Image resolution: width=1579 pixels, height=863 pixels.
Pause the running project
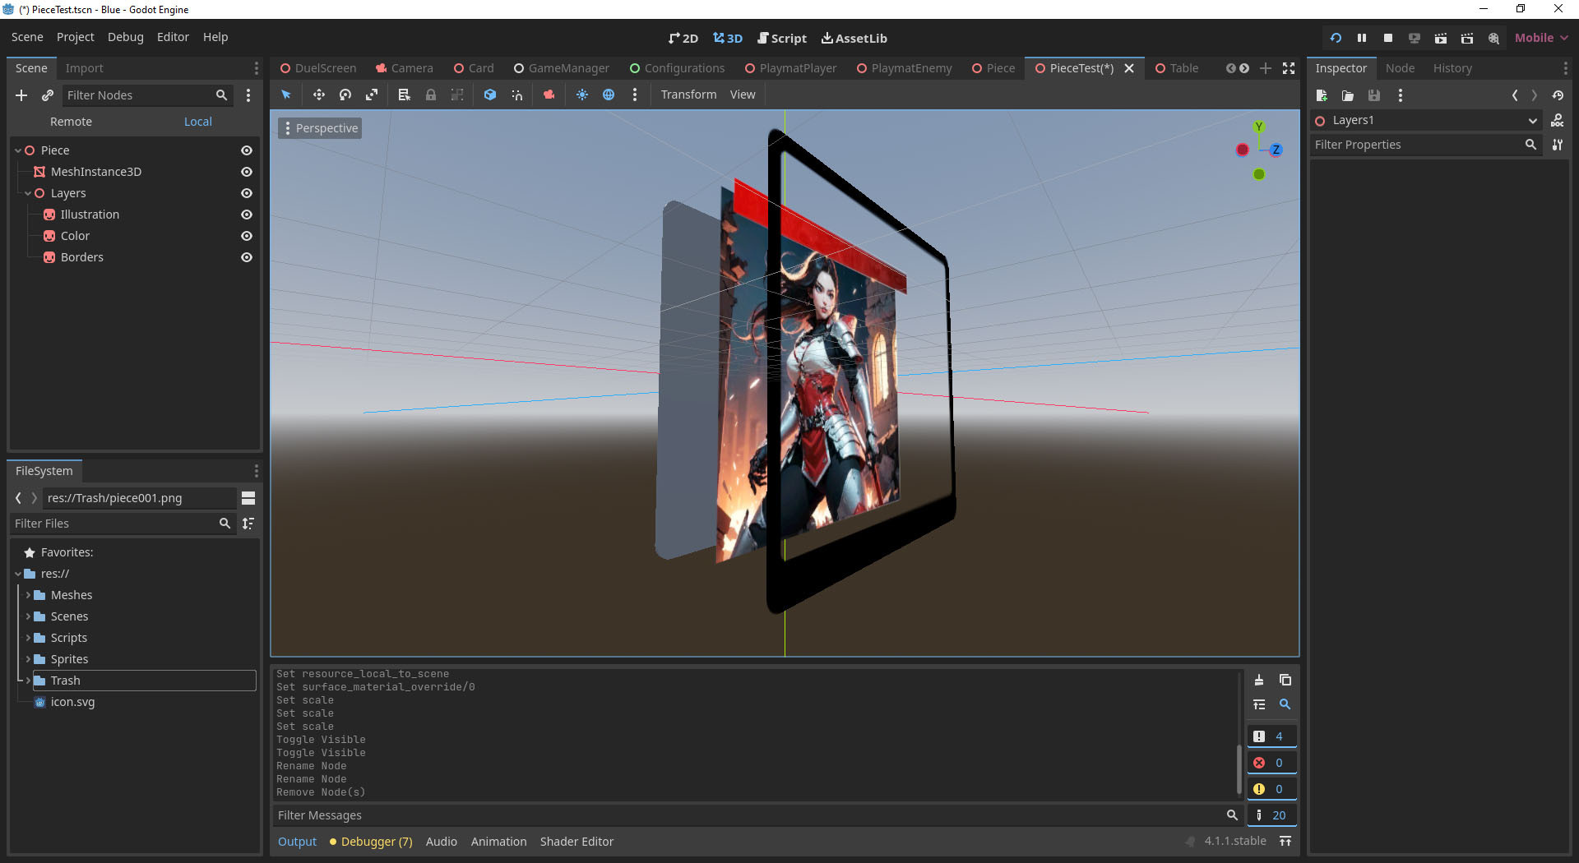[x=1362, y=38]
